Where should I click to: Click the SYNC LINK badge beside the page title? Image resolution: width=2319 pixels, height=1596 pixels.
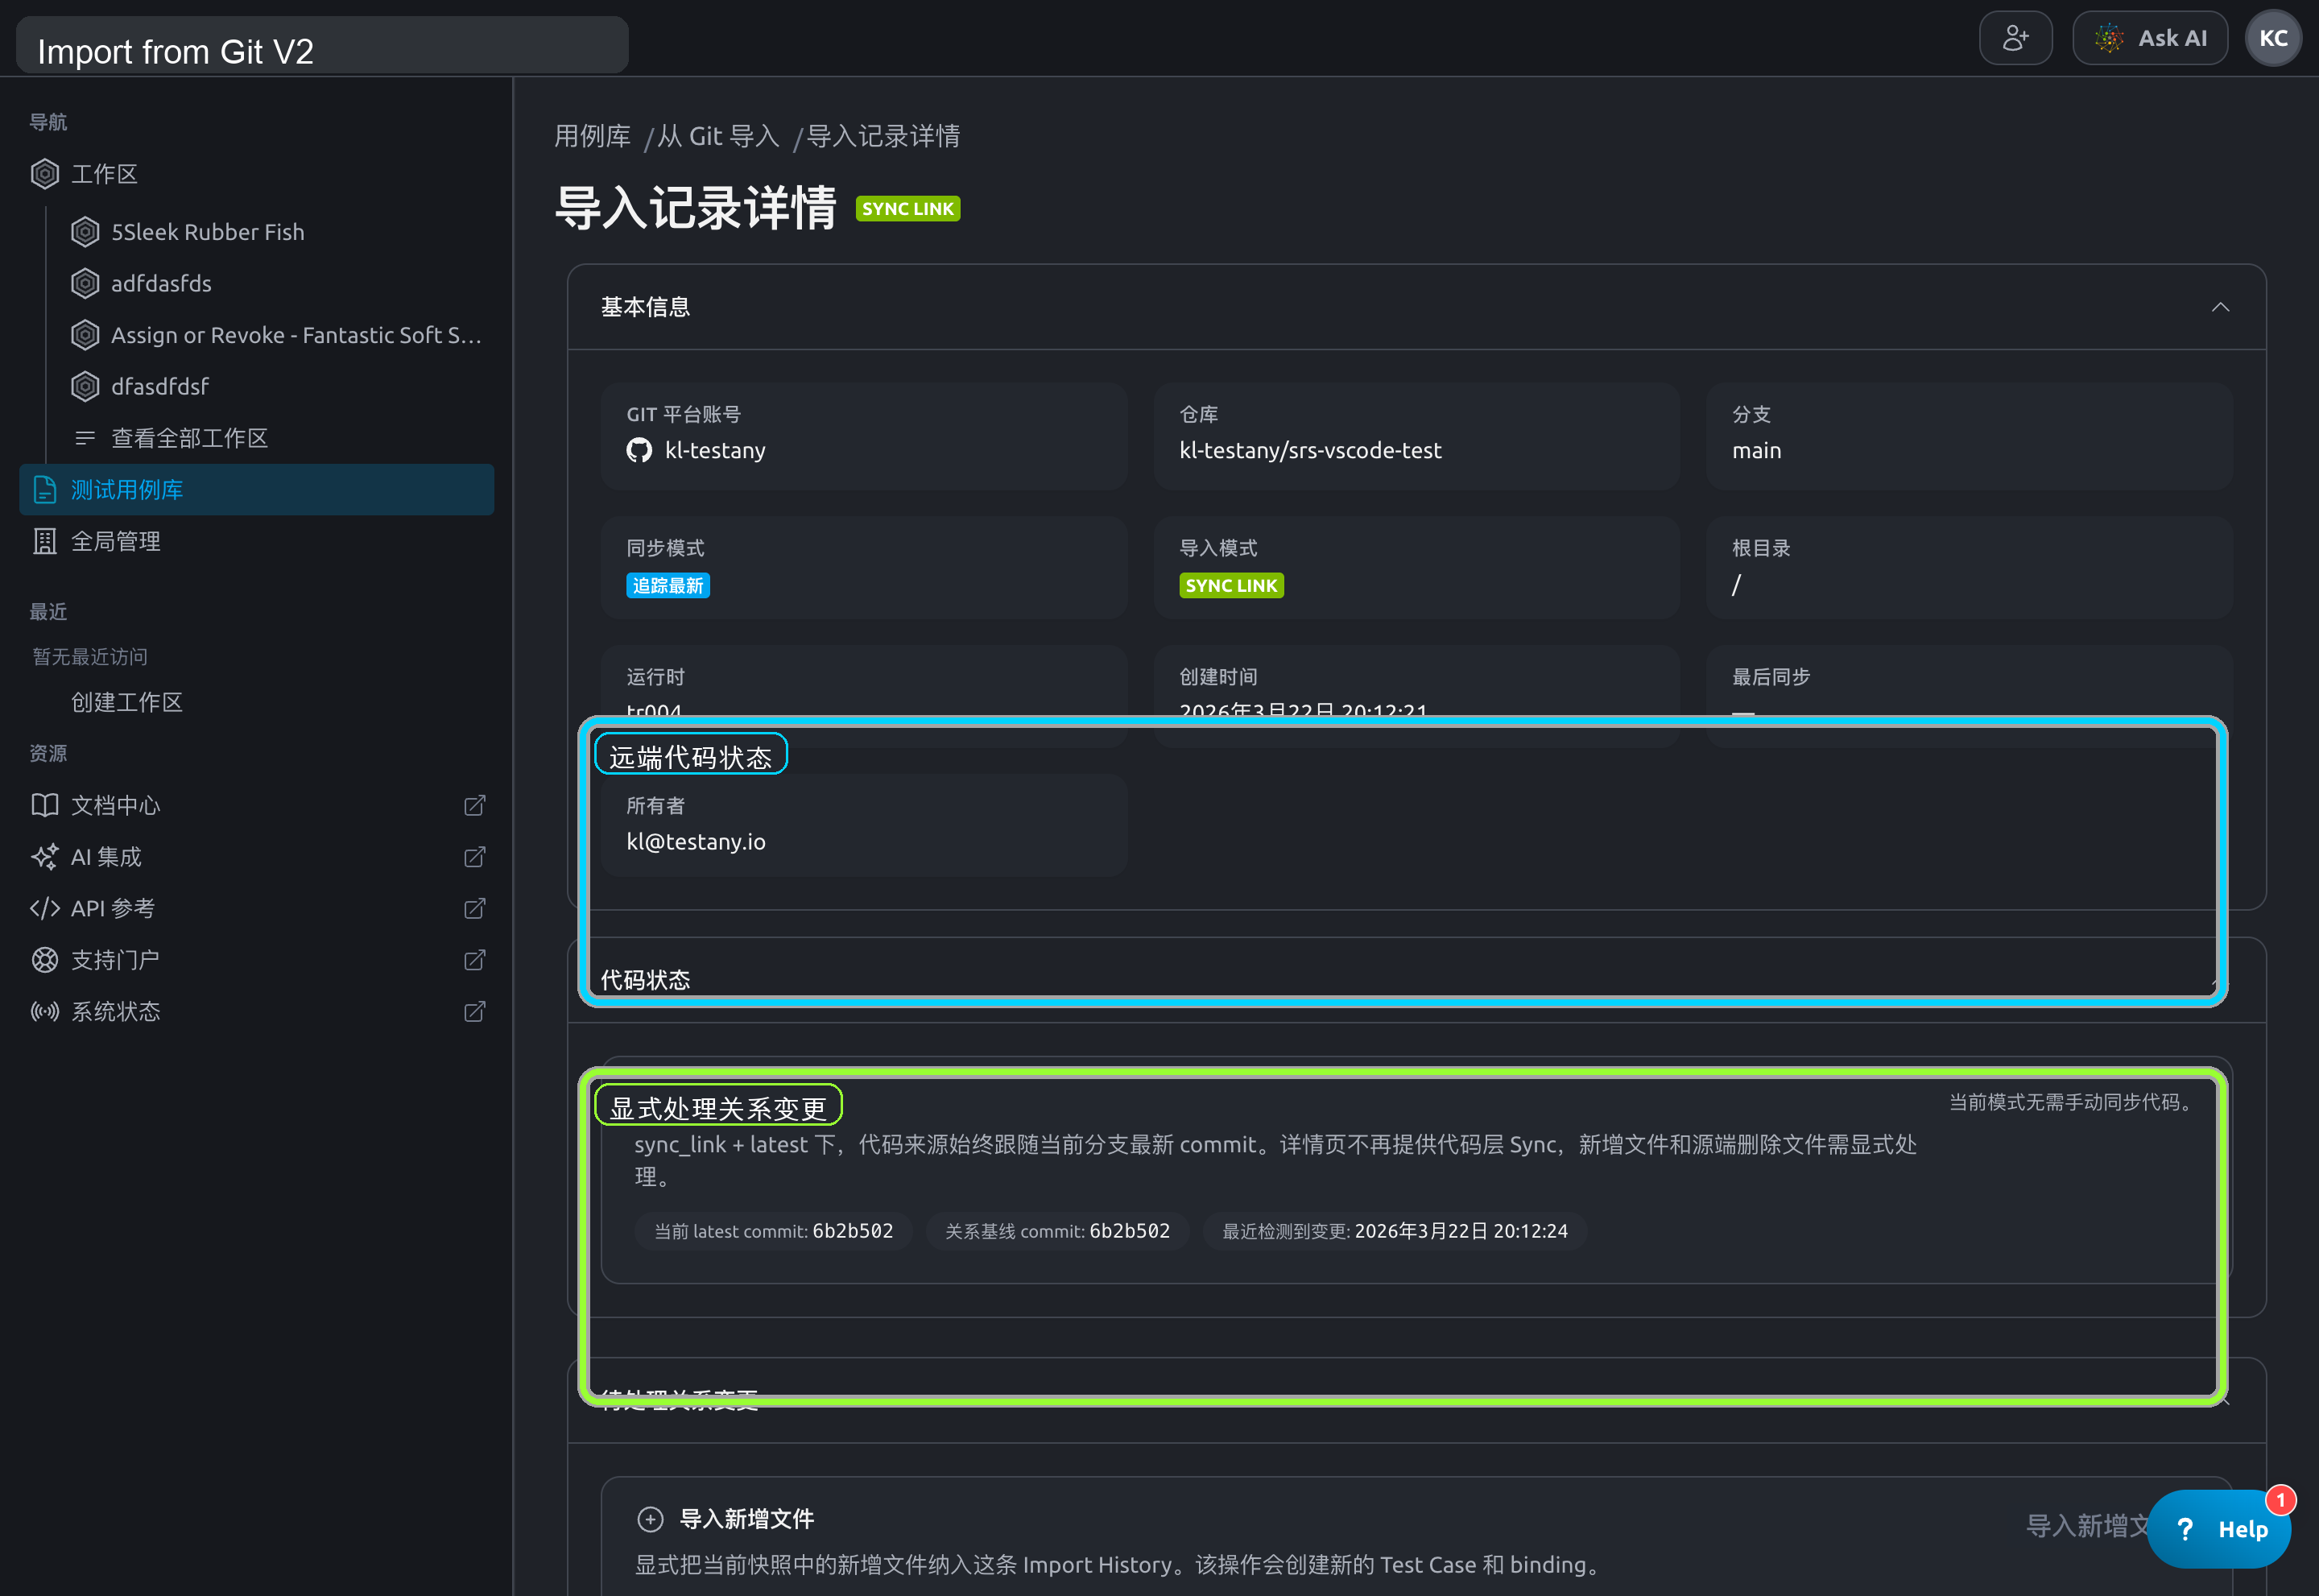coord(908,208)
